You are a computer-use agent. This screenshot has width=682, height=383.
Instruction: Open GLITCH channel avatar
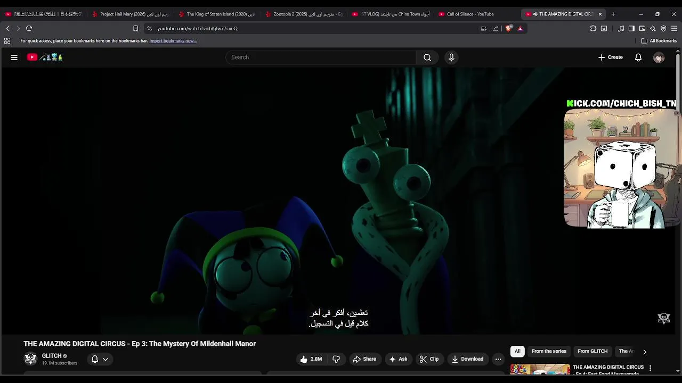30,359
